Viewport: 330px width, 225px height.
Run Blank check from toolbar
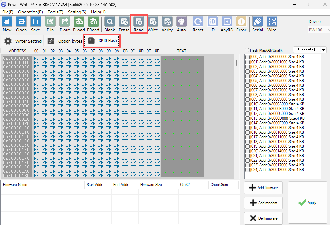(x=110, y=22)
